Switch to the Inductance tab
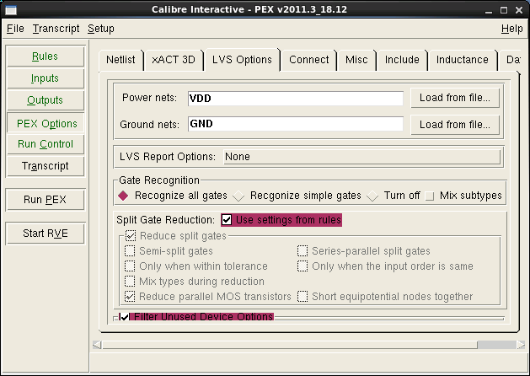Screen dimensions: 530x376 coord(463,60)
